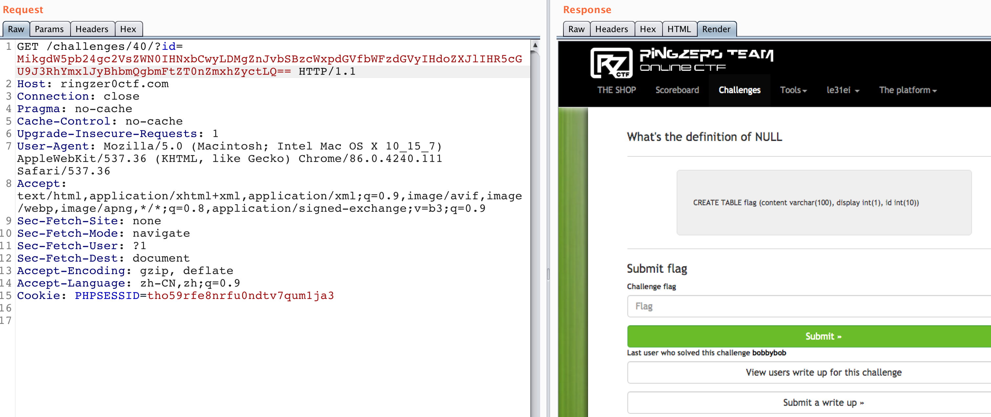Click Submit a write up button
The image size is (991, 417).
[823, 402]
